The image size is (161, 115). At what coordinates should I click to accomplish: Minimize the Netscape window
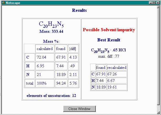(x=150, y=3)
